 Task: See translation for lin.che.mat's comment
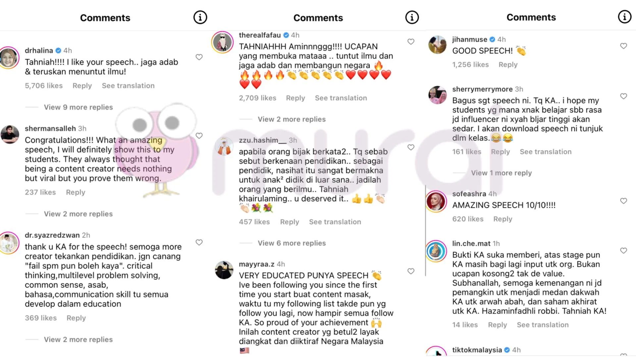tap(543, 325)
